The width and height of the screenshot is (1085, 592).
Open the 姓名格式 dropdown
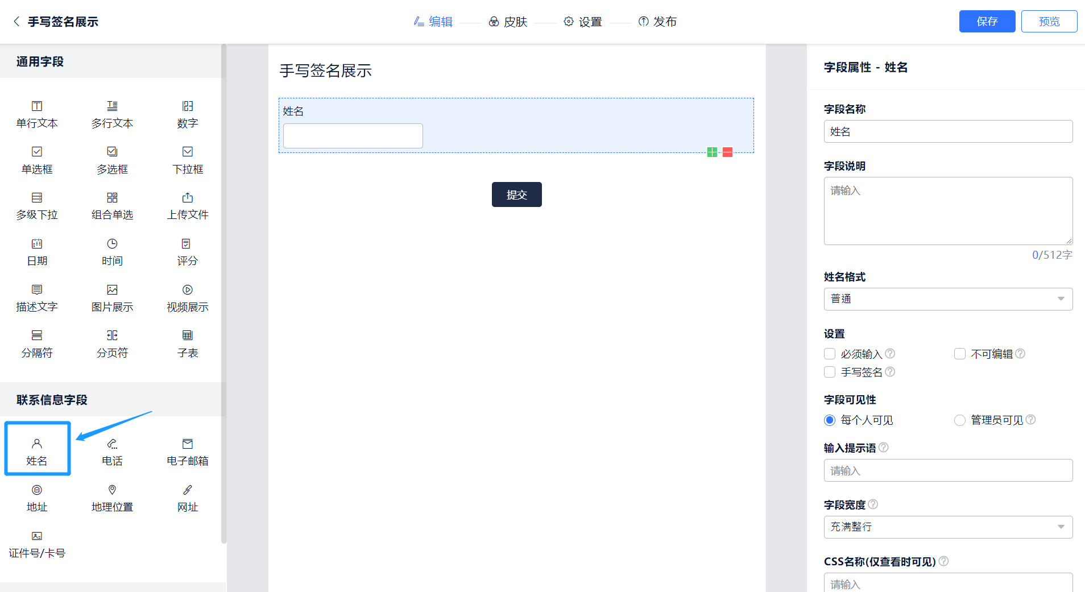(947, 299)
